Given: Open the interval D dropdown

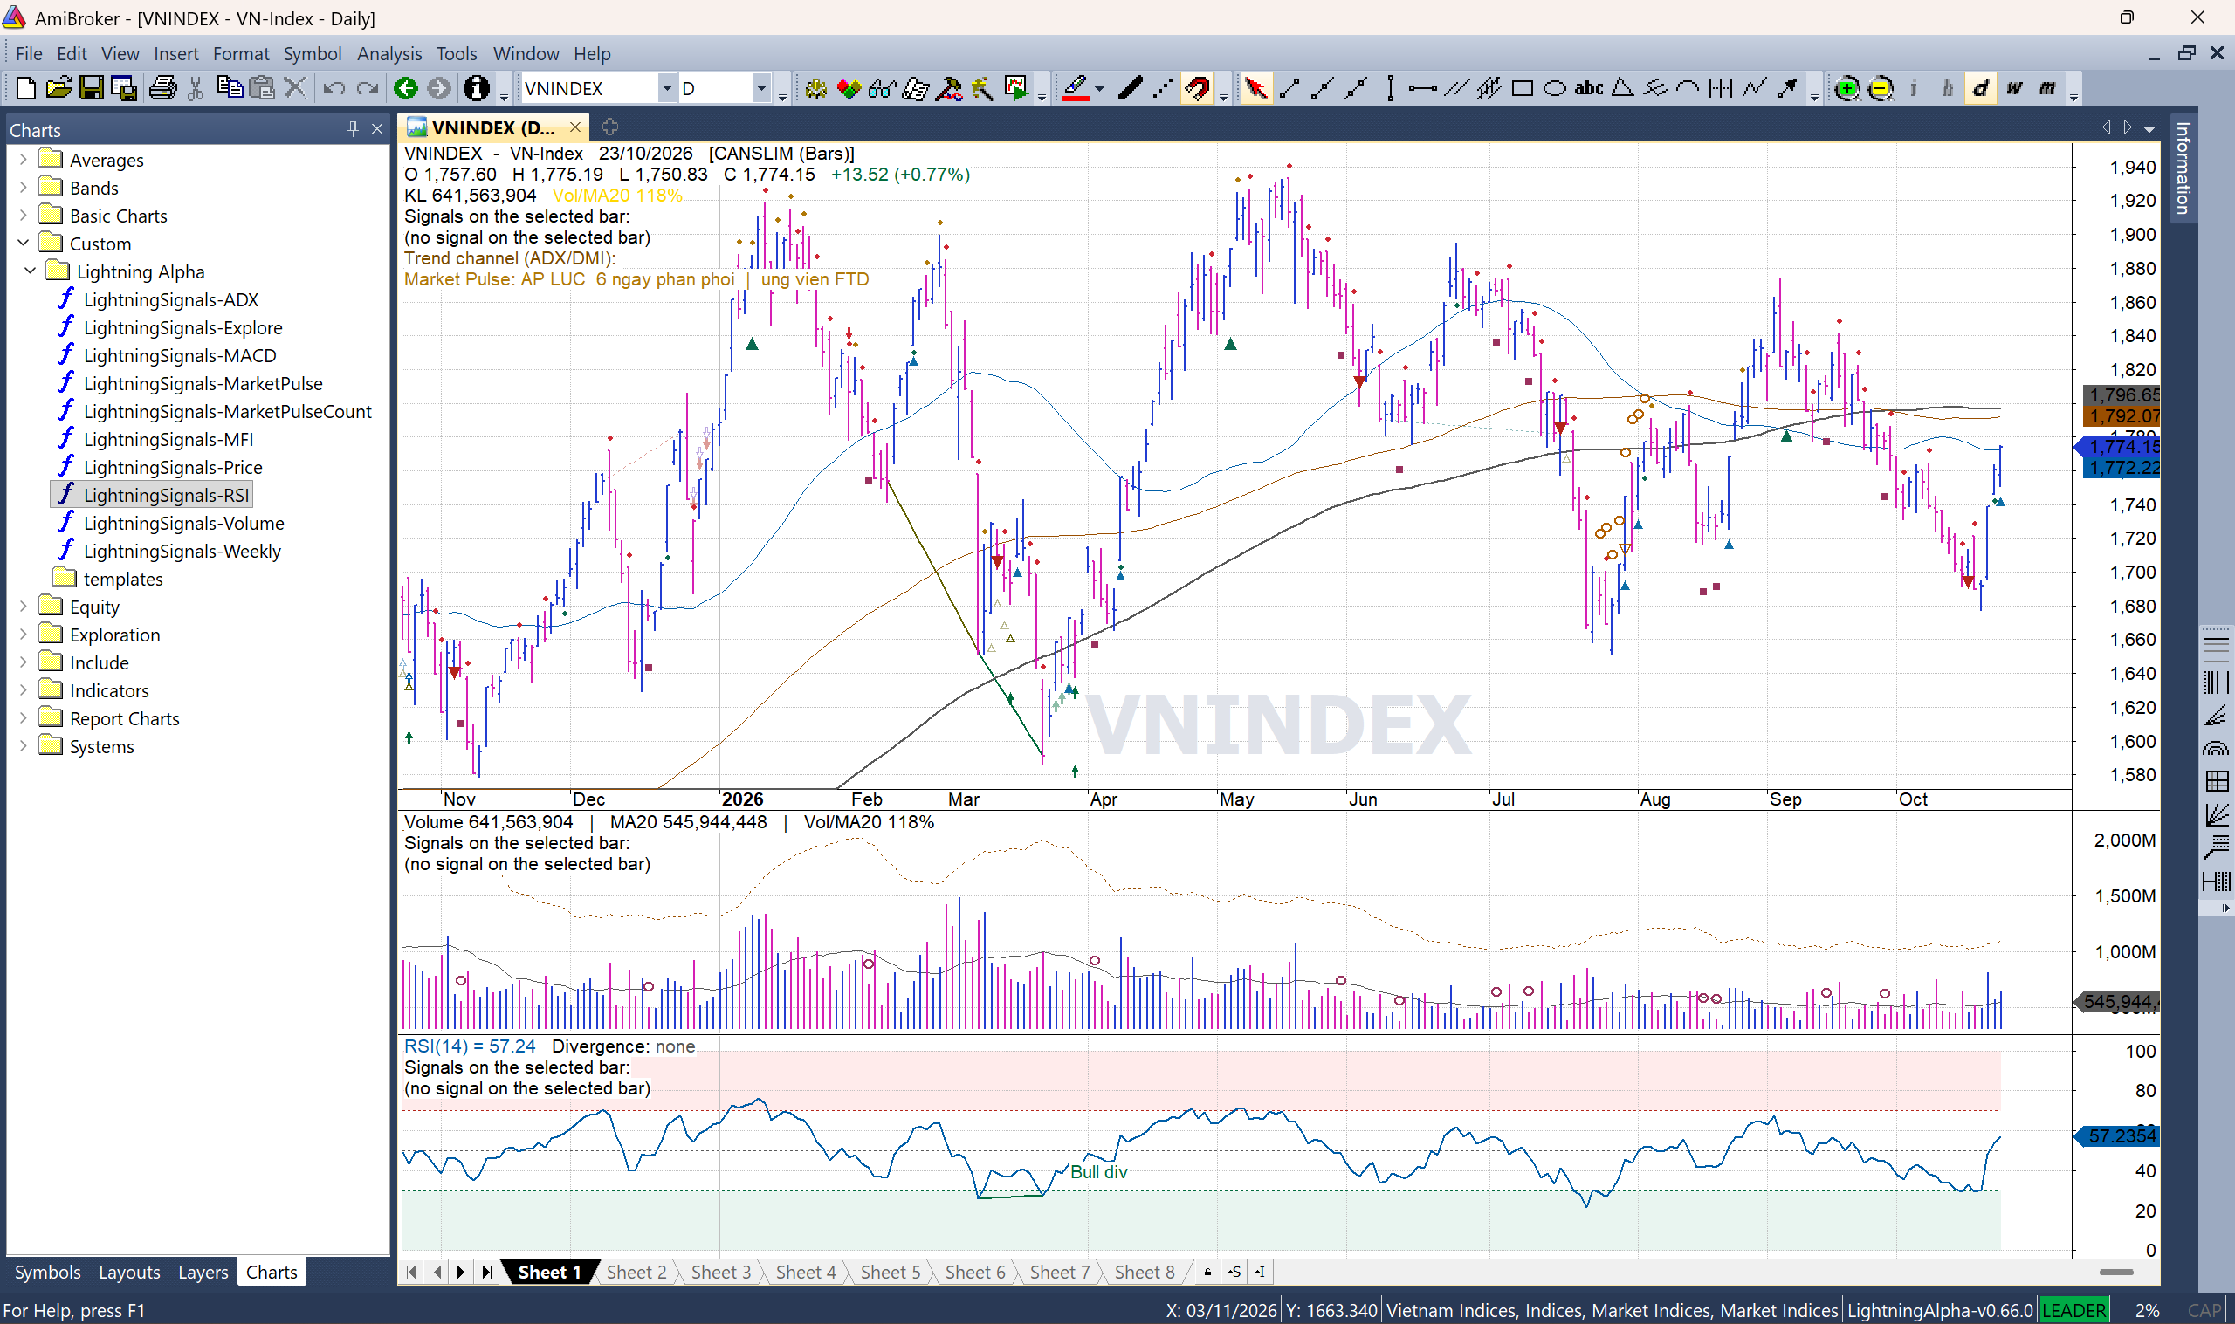Looking at the screenshot, I should (x=761, y=88).
